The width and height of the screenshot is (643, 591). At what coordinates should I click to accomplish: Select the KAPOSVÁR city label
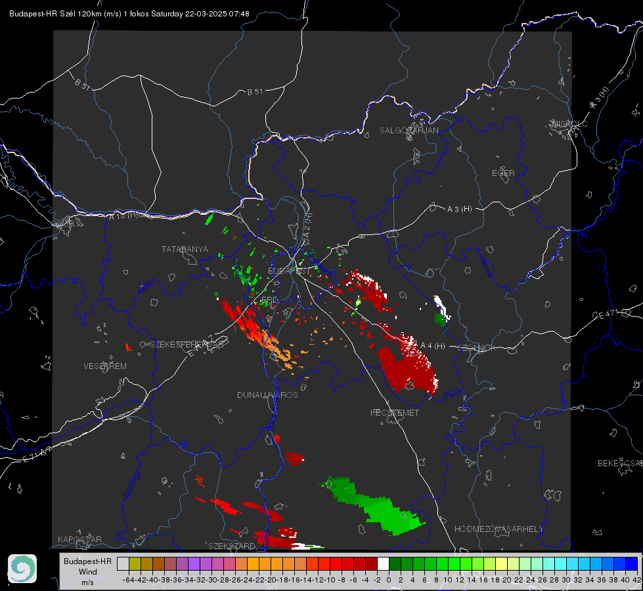79,539
